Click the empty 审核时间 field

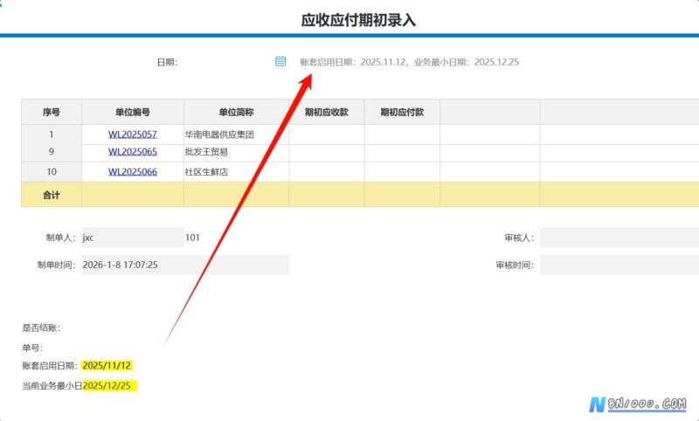click(x=619, y=265)
